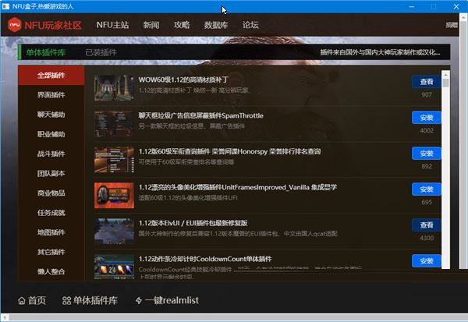Switch to the 已装插件 tab
The height and width of the screenshot is (322, 468).
click(x=101, y=52)
